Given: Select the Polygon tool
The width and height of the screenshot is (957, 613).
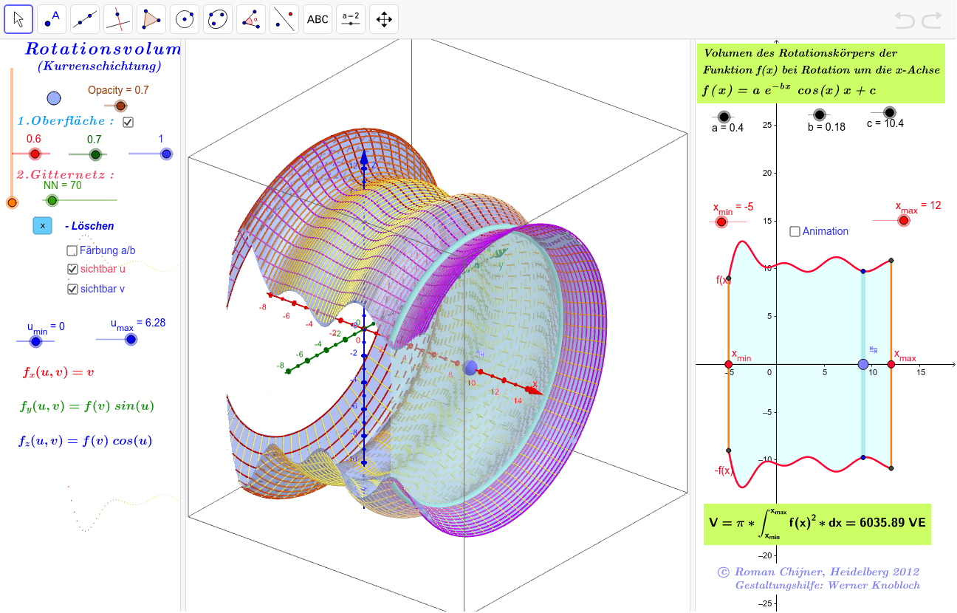Looking at the screenshot, I should pyautogui.click(x=151, y=19).
